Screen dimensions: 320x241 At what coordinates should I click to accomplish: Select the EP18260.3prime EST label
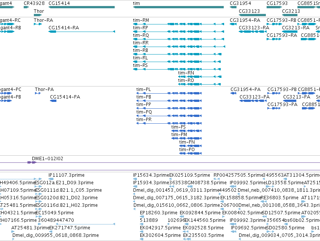point(159,213)
